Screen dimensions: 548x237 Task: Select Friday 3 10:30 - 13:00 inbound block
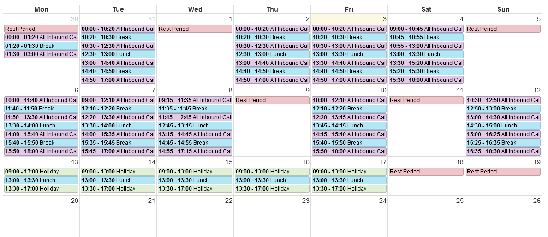349,46
